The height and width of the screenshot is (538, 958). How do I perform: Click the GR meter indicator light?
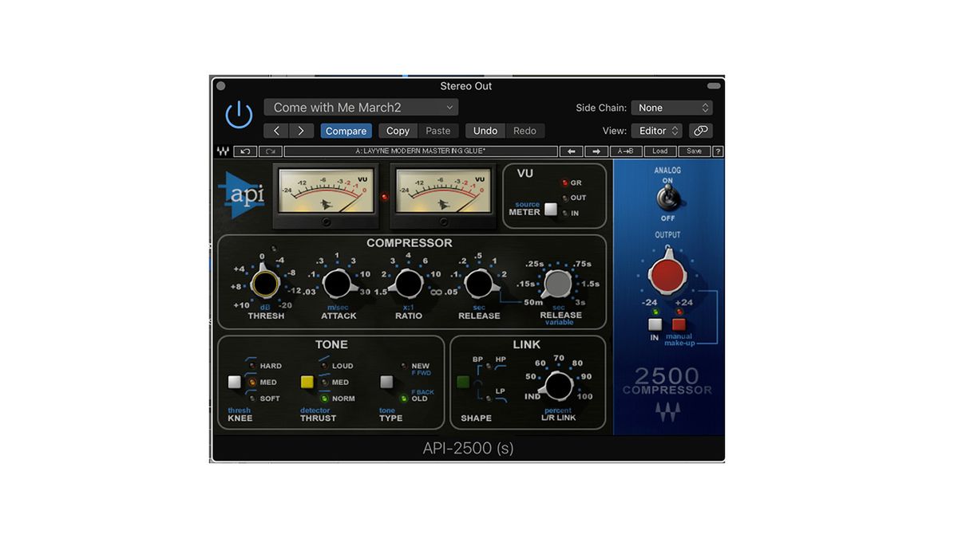point(564,183)
